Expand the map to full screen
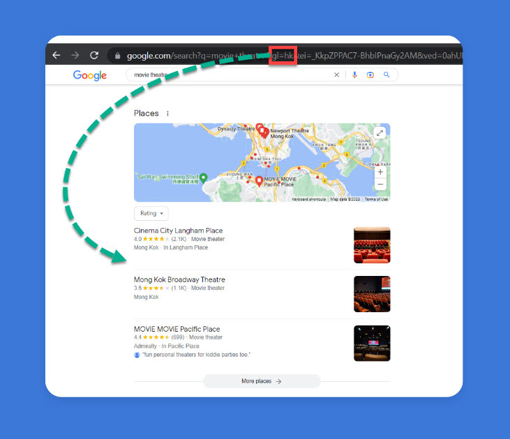 [x=380, y=133]
